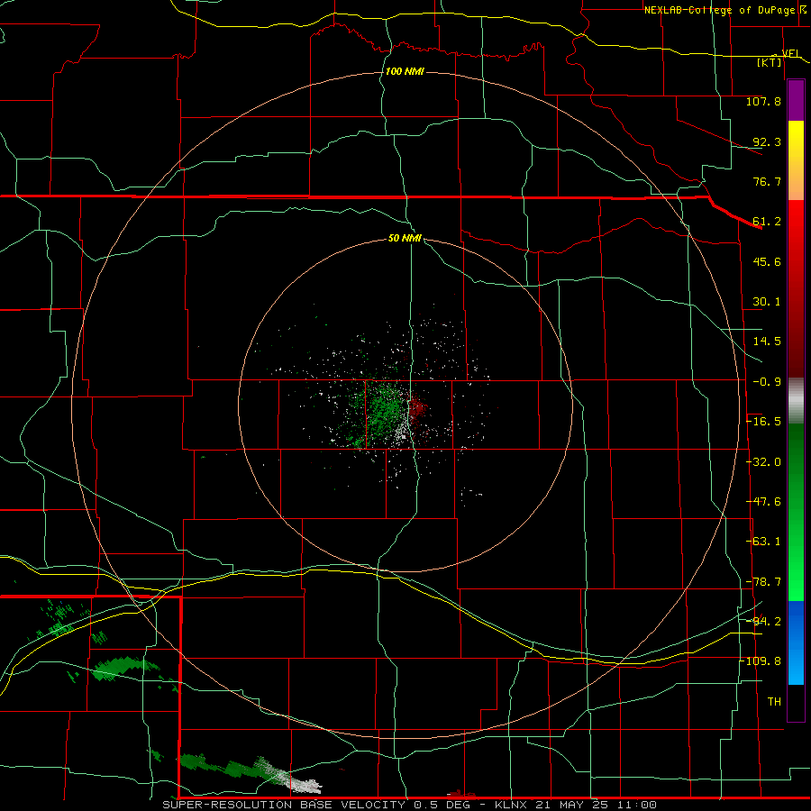Select the 14.5 scale value

pos(767,342)
